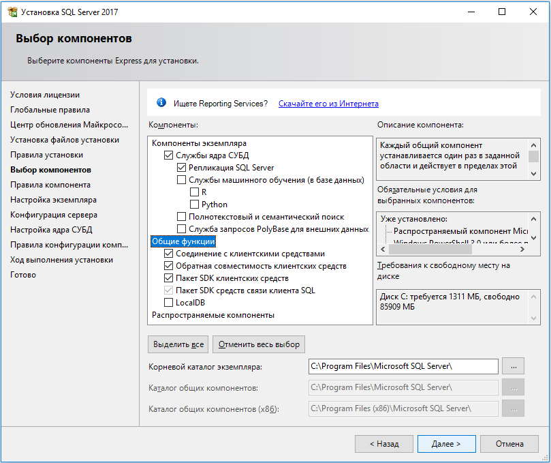Check the Python component box
This screenshot has height=463, width=551.
coord(194,205)
